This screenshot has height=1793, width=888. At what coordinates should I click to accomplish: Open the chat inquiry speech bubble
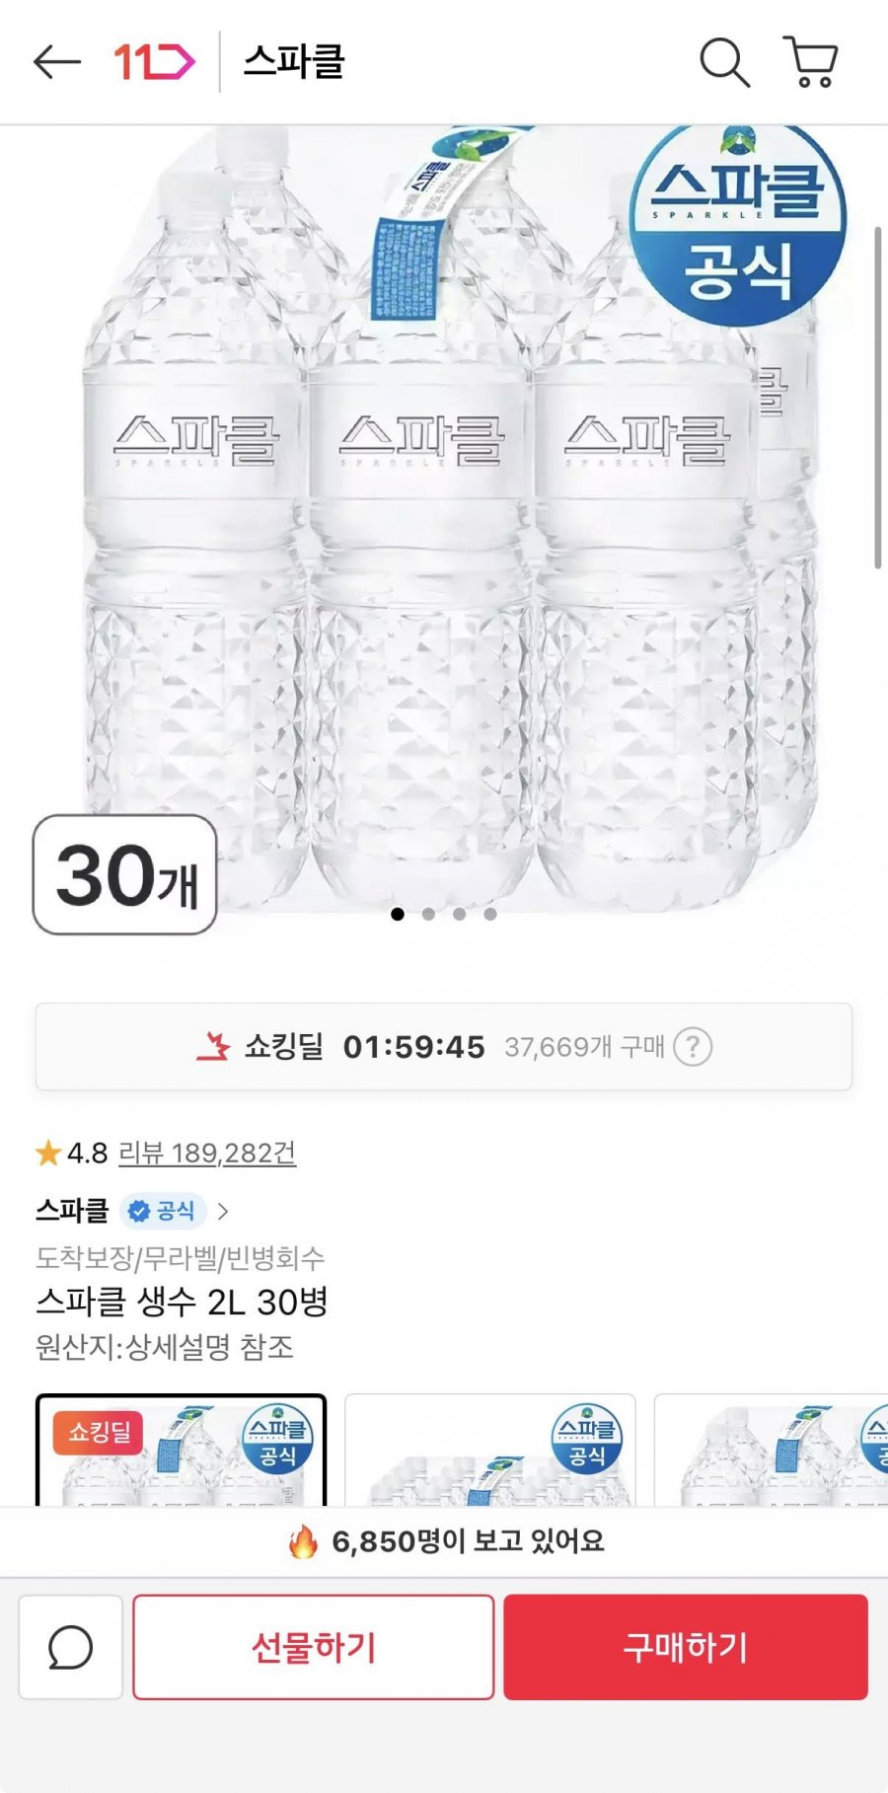(x=71, y=1647)
